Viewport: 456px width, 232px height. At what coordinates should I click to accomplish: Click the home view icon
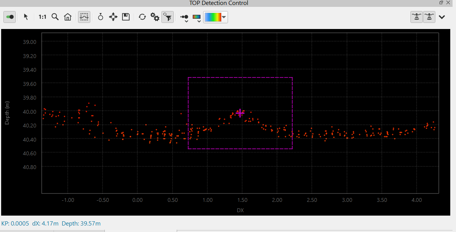(x=68, y=17)
